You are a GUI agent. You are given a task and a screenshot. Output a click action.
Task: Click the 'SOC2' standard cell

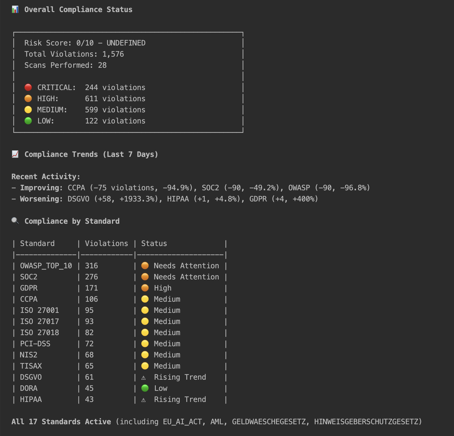(29, 277)
